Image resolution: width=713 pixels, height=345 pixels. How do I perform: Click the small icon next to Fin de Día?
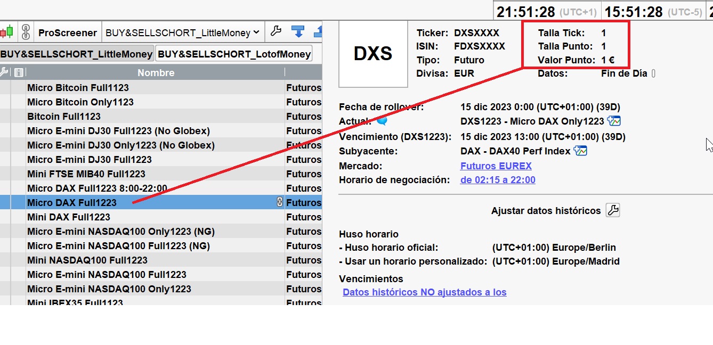tap(653, 73)
